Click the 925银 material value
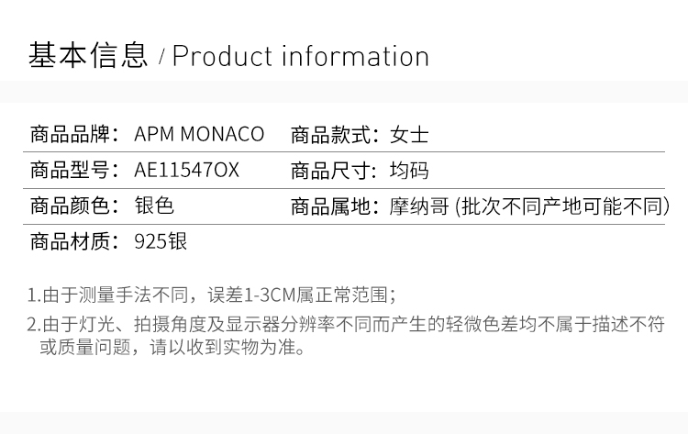The height and width of the screenshot is (434, 688). pos(161,242)
